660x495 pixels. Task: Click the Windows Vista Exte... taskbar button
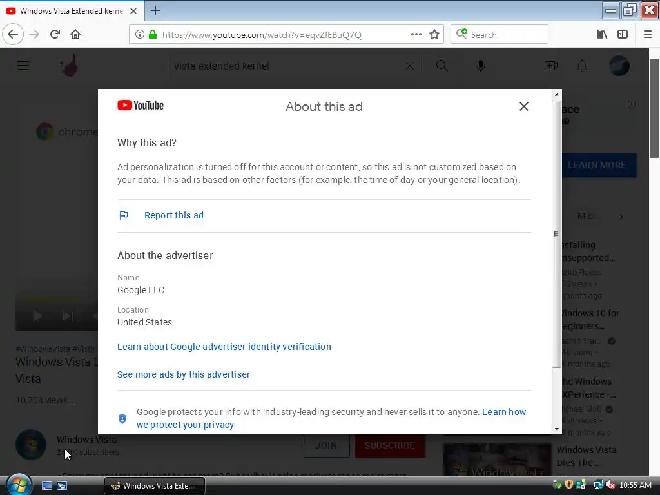pyautogui.click(x=155, y=486)
